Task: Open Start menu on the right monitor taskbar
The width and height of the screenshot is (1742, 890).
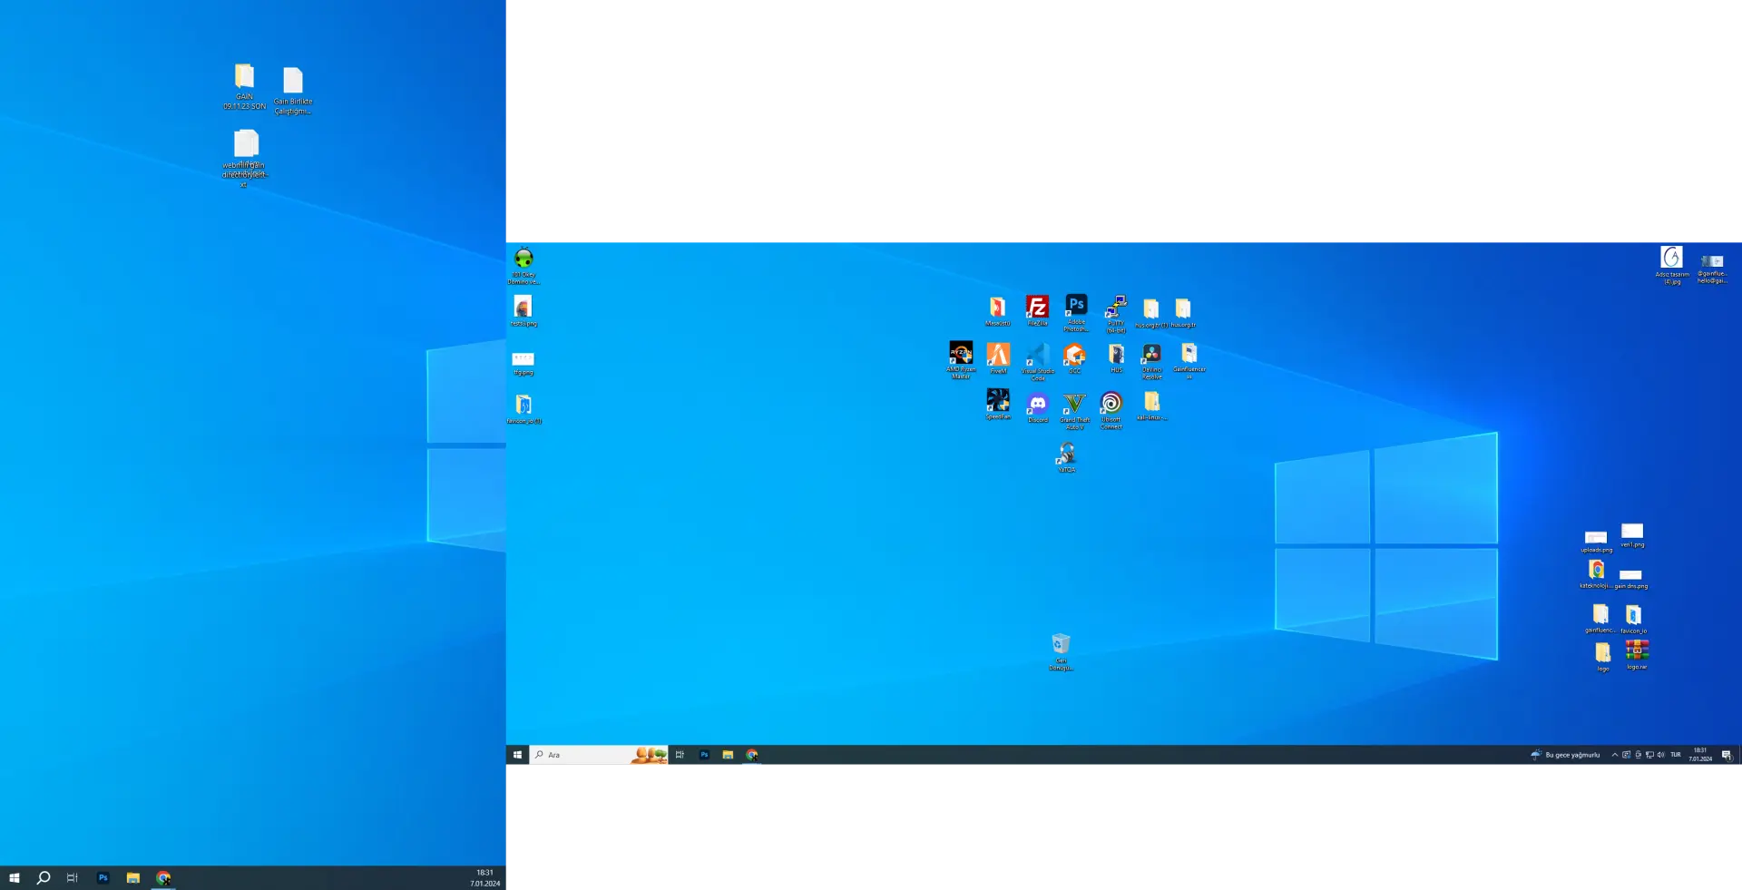Action: [517, 755]
